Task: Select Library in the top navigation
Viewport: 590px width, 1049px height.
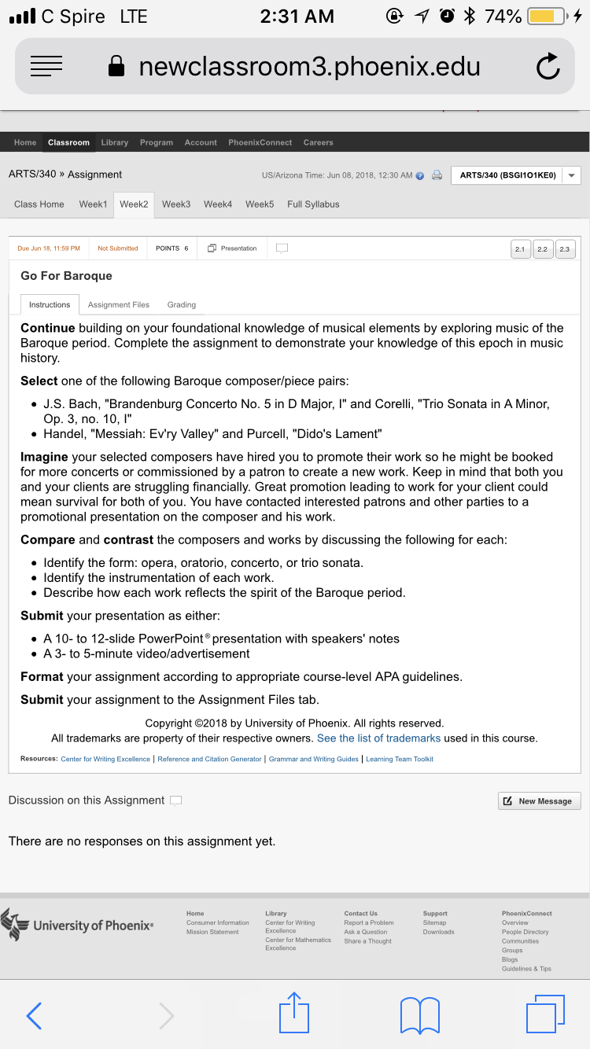Action: (114, 142)
